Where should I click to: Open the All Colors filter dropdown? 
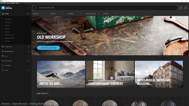click(x=110, y=14)
